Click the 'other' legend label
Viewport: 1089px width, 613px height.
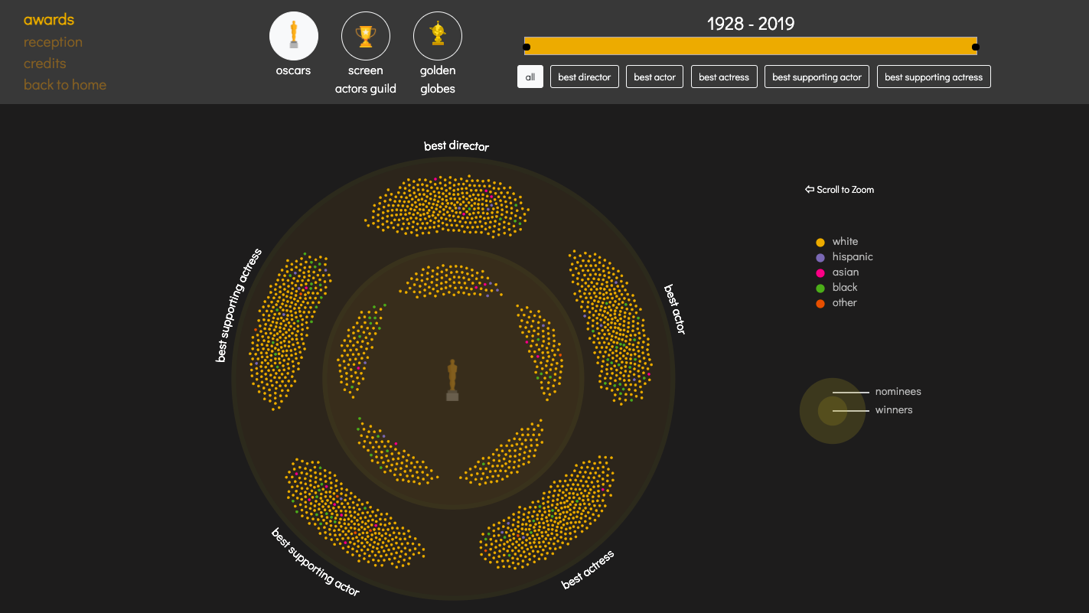[845, 303]
